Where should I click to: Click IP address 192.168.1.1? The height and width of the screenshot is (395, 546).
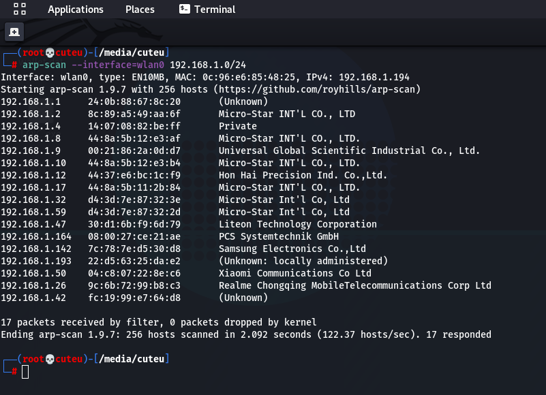coord(31,101)
